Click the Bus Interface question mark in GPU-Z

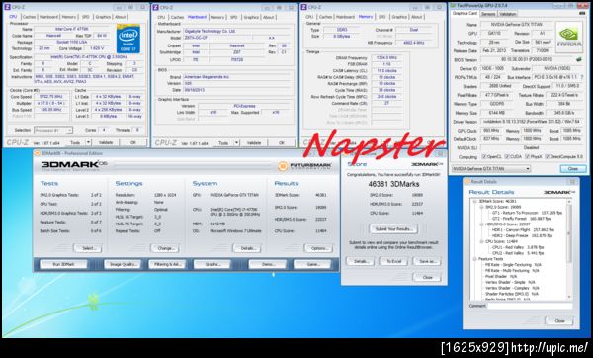(582, 77)
